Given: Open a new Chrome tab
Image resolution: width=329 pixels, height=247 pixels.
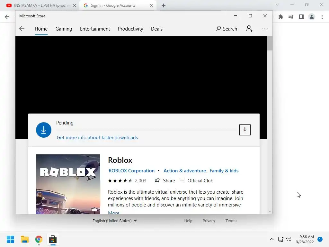Looking at the screenshot, I should coord(164,6).
